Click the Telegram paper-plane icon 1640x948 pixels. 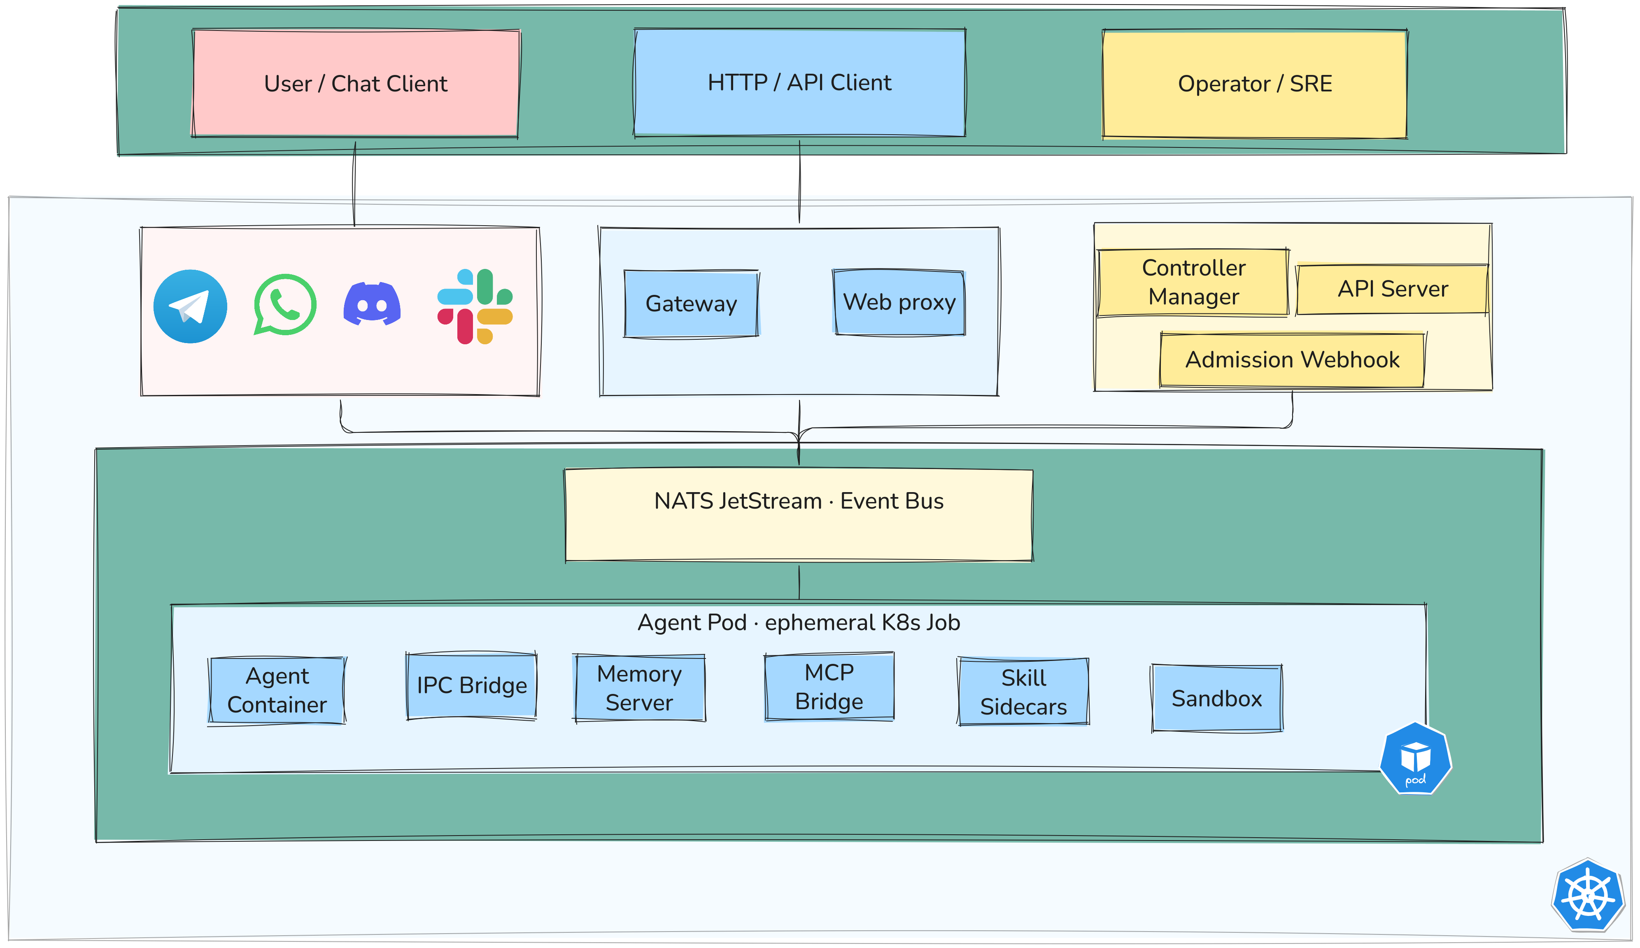(x=190, y=306)
